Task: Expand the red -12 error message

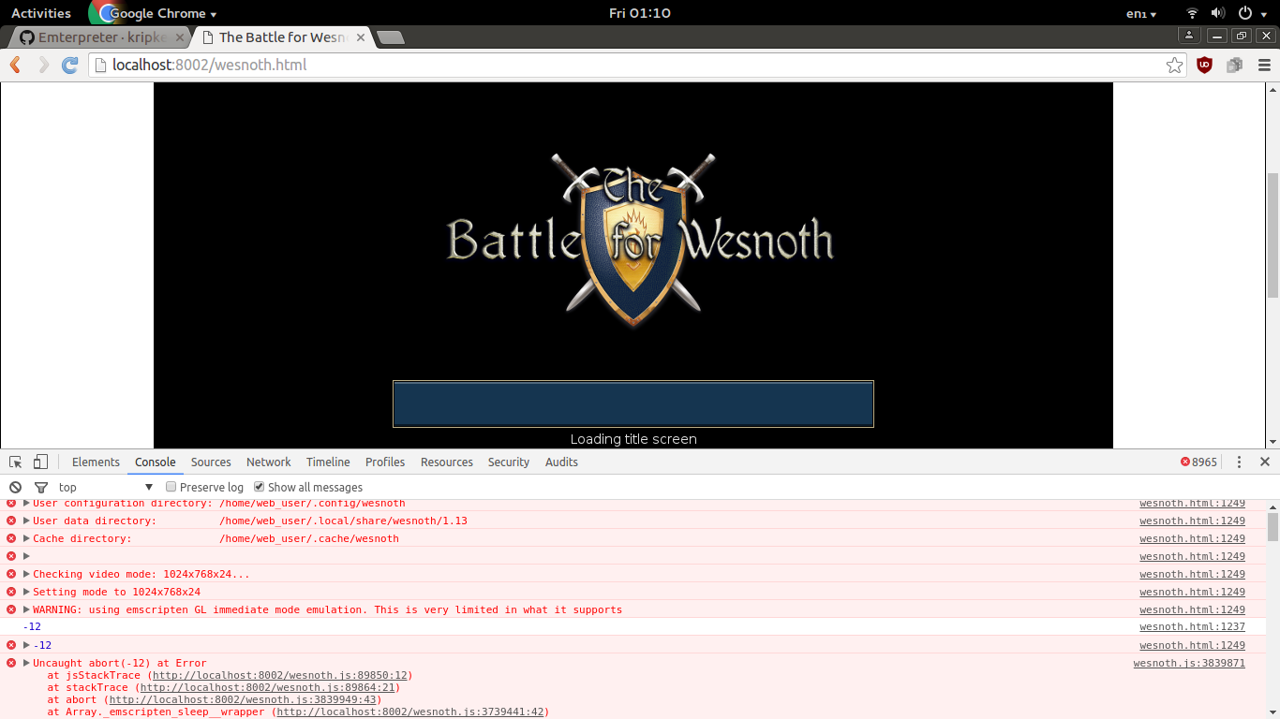Action: pyautogui.click(x=26, y=645)
